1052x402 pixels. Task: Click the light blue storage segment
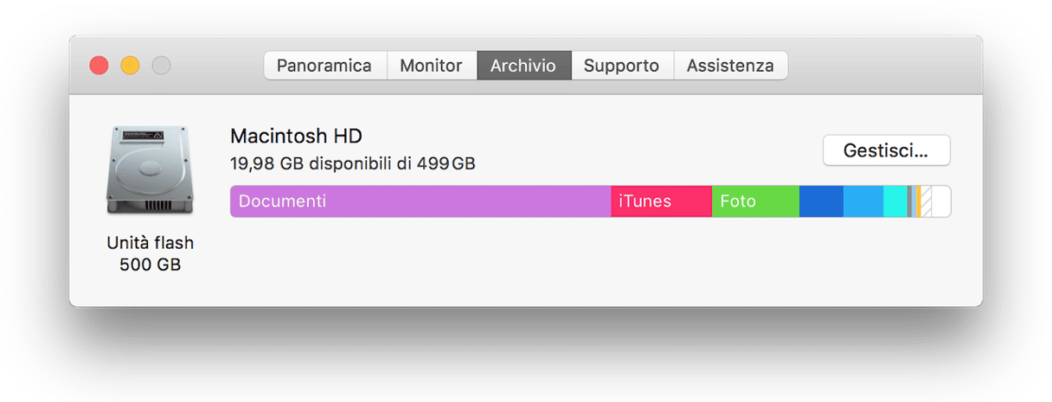863,201
